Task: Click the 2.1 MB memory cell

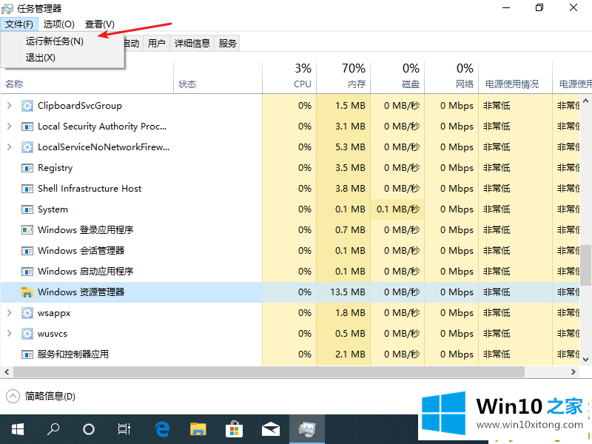Action: 343,354
